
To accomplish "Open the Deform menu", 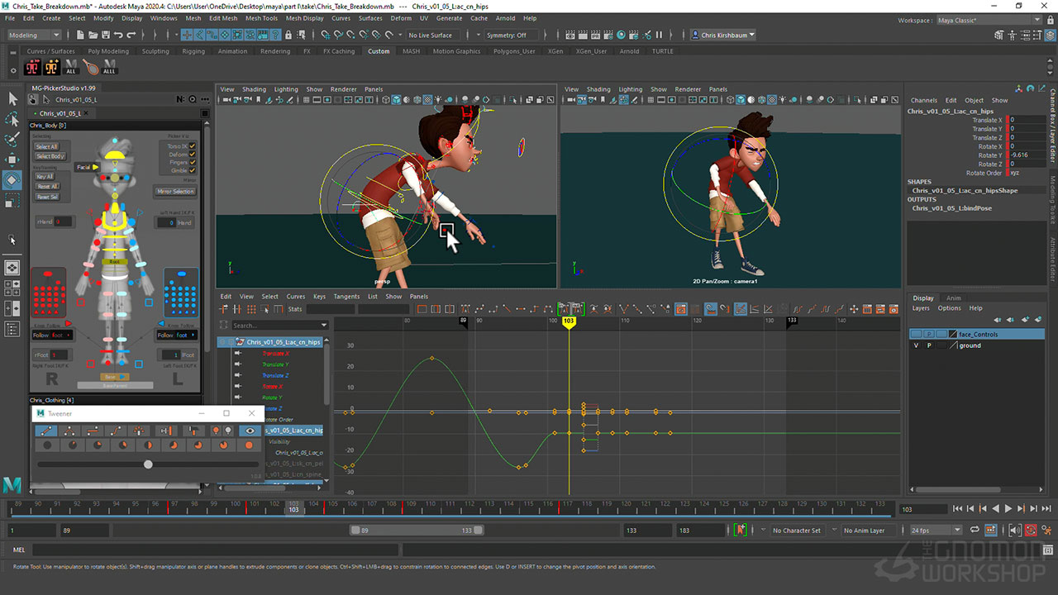I will point(400,18).
